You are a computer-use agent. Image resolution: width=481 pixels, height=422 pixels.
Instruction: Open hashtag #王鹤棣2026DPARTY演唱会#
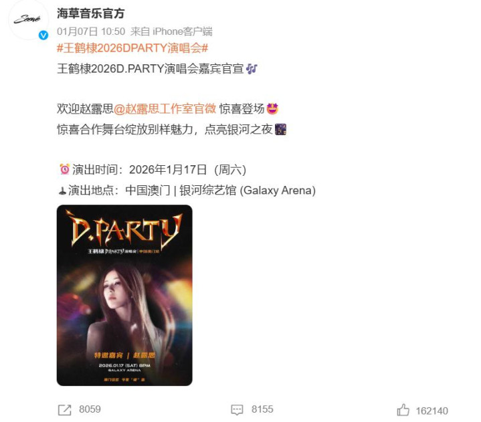click(132, 48)
